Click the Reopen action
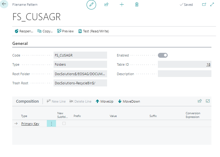 (x=24, y=31)
